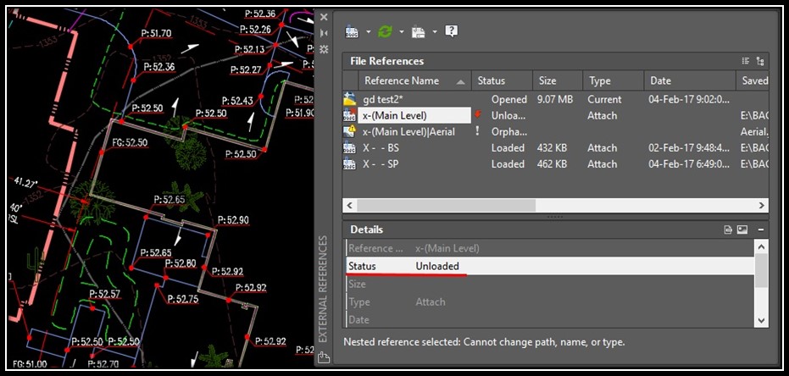789x376 pixels.
Task: Open the Attach DWG dropdown arrow
Action: [x=369, y=32]
